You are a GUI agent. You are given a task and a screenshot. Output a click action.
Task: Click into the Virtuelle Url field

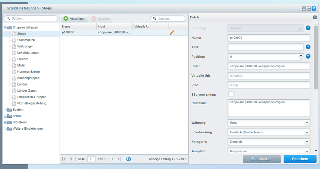click(x=269, y=76)
